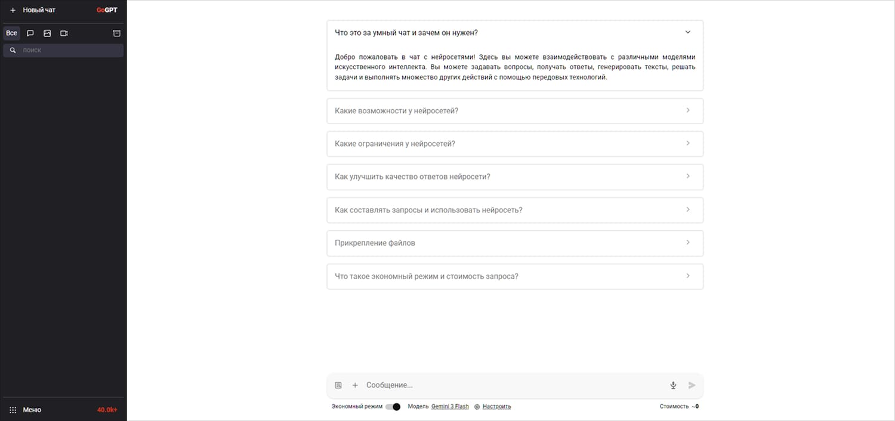Collapse the 'Что это за умный чат' section

point(687,33)
